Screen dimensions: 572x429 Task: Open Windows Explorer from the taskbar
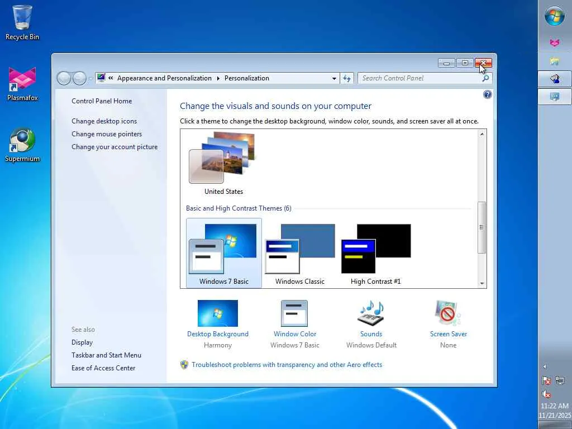pos(555,61)
